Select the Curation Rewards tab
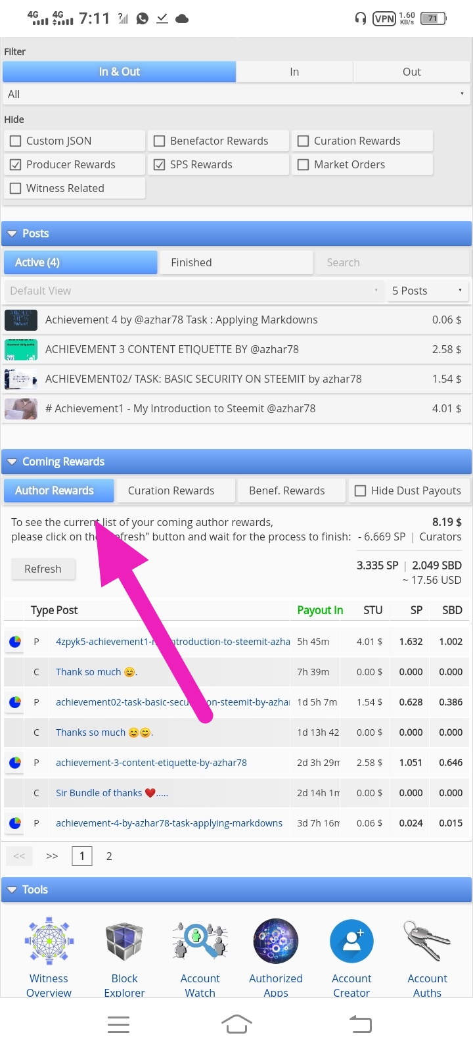The image size is (473, 1052). [176, 490]
